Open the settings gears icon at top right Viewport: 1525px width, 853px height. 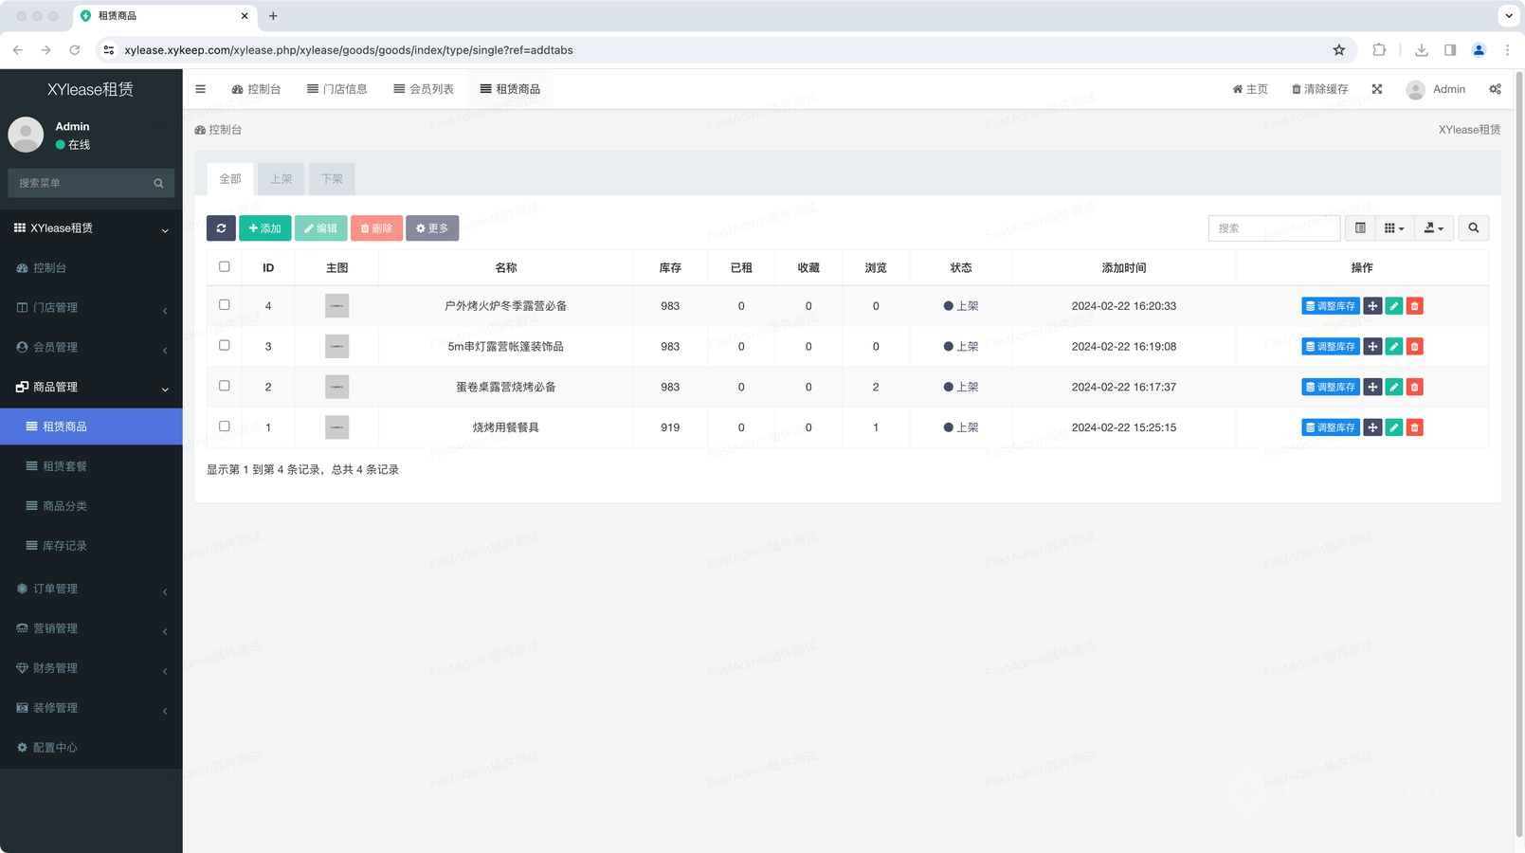click(x=1495, y=89)
